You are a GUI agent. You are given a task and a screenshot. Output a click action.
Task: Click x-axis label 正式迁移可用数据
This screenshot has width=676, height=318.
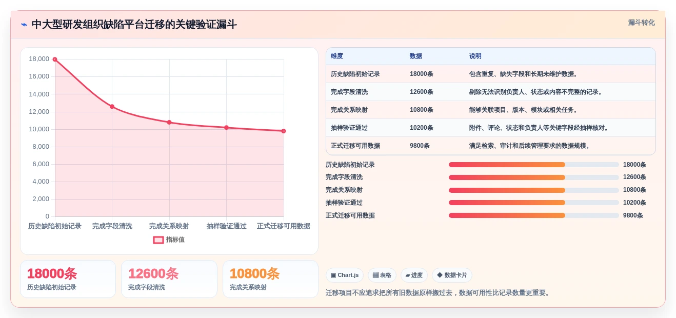tap(284, 226)
